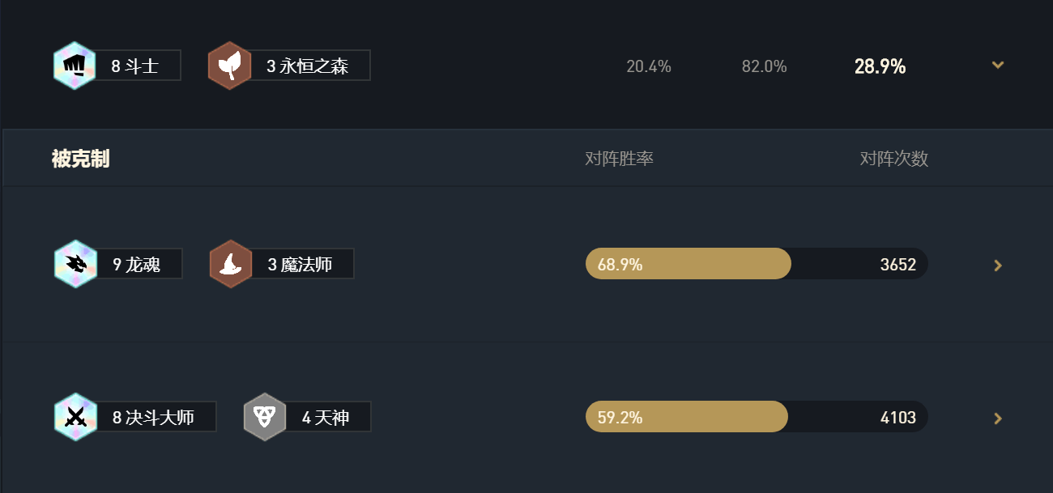The image size is (1053, 493).
Task: Sort by the 对阵胜率 column header
Action: (x=619, y=159)
